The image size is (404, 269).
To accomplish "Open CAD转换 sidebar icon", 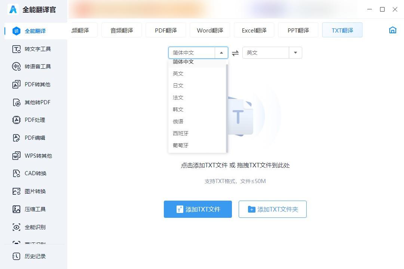I will click(x=16, y=173).
